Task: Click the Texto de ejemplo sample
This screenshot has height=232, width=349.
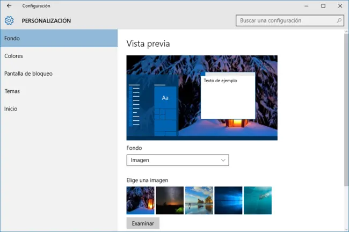Action: (220, 81)
